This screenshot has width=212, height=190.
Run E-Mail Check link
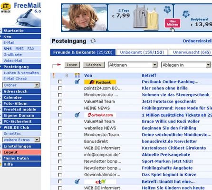click(x=15, y=79)
